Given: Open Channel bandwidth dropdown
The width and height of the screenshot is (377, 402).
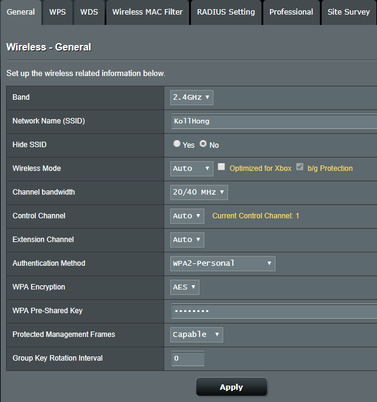Looking at the screenshot, I should [199, 192].
